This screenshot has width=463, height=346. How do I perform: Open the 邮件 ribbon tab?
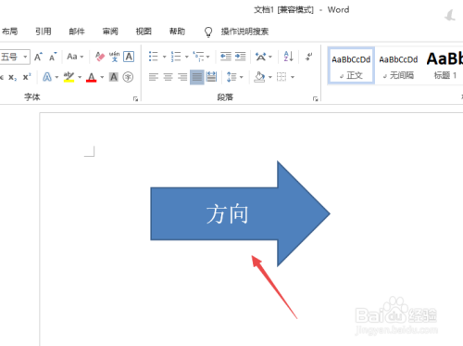(x=77, y=32)
